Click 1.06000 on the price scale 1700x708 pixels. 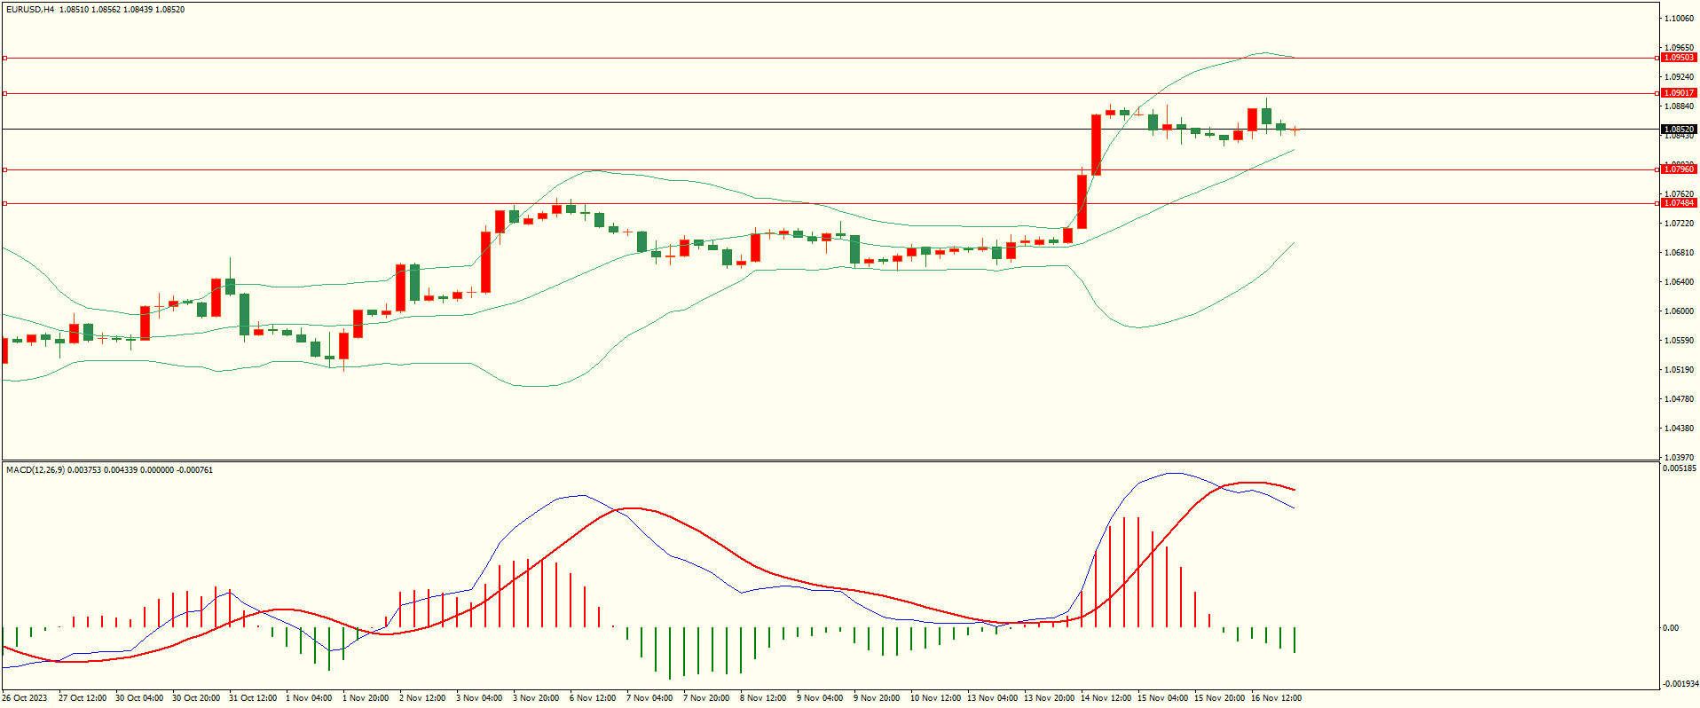tap(1679, 311)
